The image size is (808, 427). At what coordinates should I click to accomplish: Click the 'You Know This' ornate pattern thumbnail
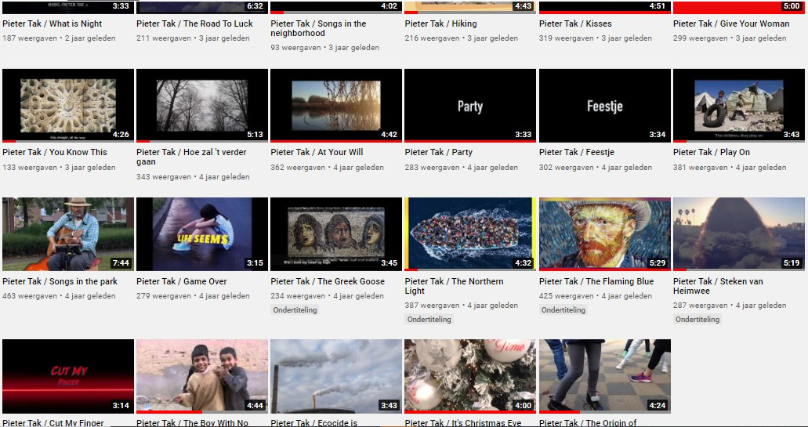[x=68, y=106]
